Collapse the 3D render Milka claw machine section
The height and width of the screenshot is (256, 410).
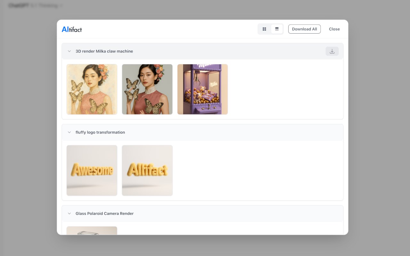(69, 51)
